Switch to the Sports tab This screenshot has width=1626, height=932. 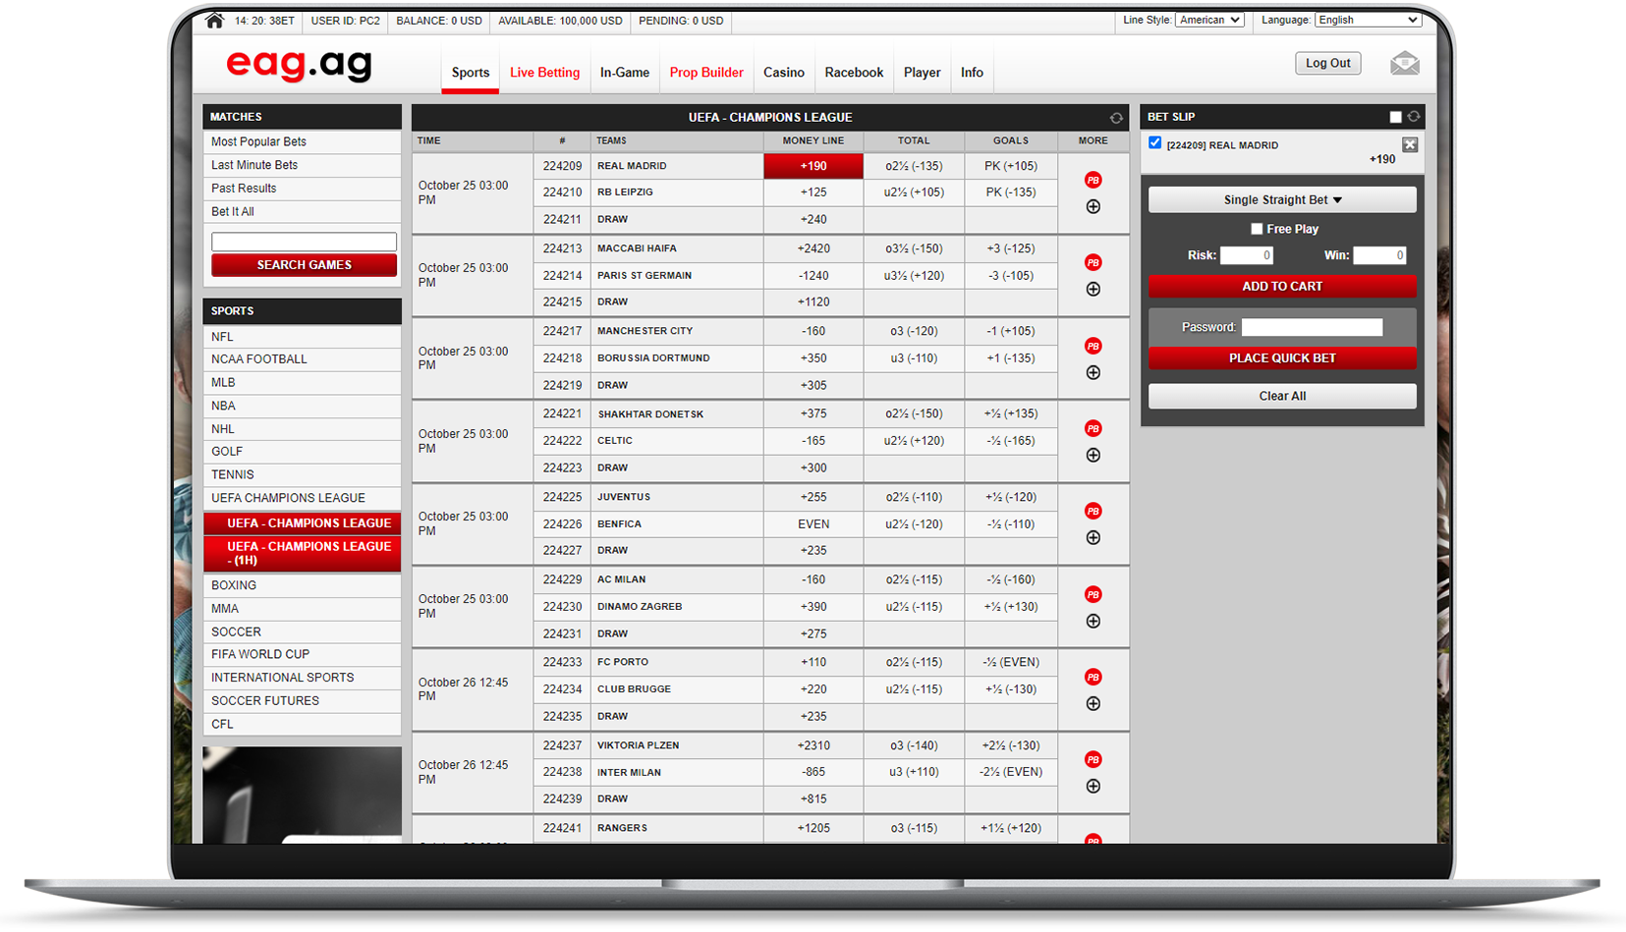[471, 73]
